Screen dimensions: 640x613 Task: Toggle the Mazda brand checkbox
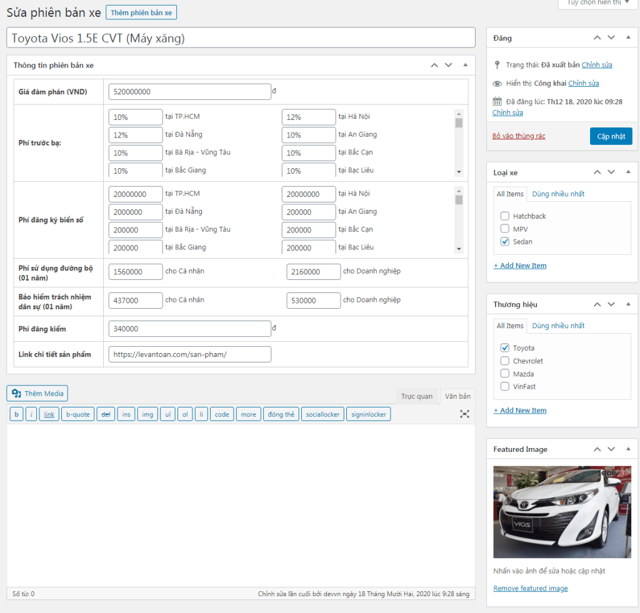(504, 374)
